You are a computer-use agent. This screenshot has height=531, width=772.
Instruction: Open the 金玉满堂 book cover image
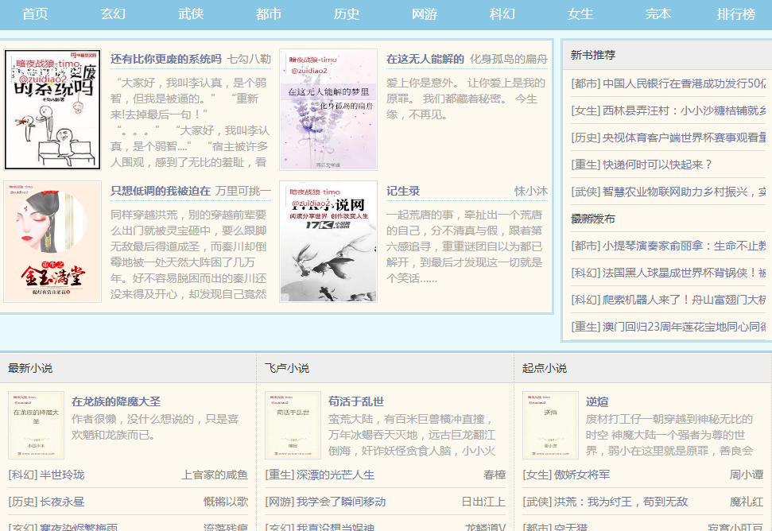click(52, 242)
